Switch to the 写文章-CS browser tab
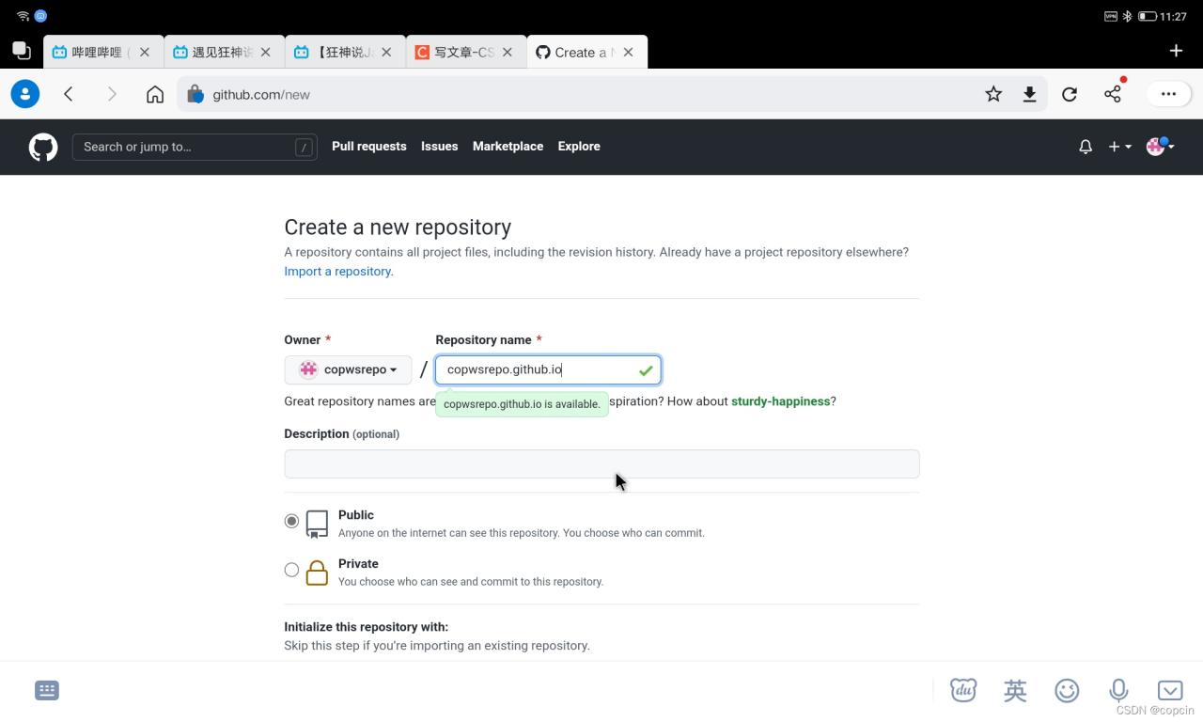Image resolution: width=1203 pixels, height=722 pixels. tap(462, 53)
